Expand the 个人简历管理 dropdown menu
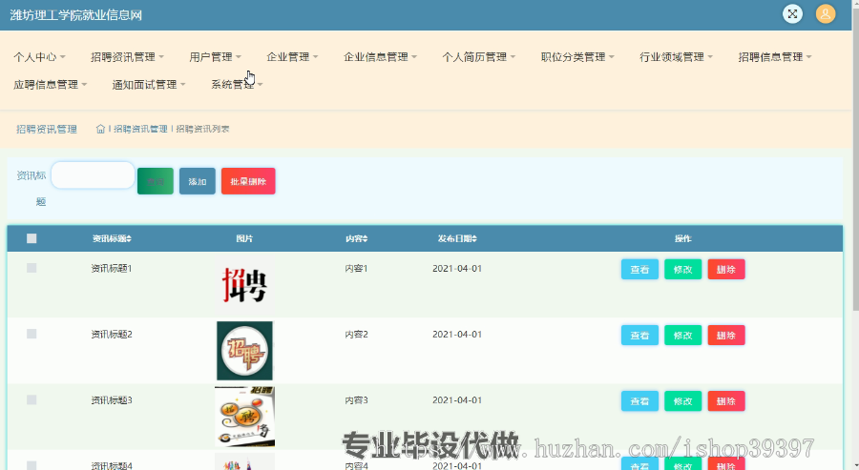 pyautogui.click(x=479, y=57)
